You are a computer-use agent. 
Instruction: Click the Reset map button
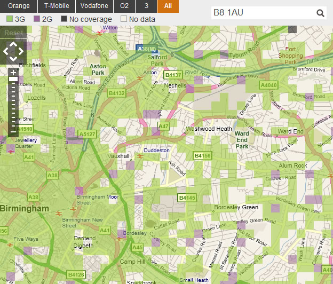click(x=13, y=33)
